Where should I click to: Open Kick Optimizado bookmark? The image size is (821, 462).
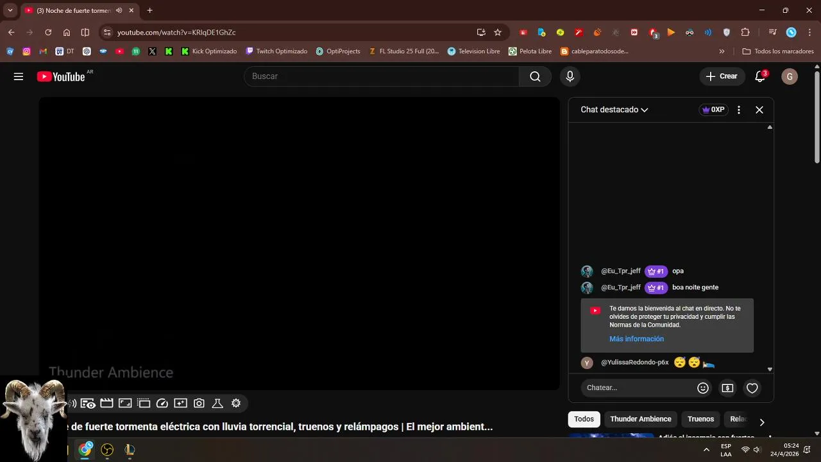(x=209, y=51)
